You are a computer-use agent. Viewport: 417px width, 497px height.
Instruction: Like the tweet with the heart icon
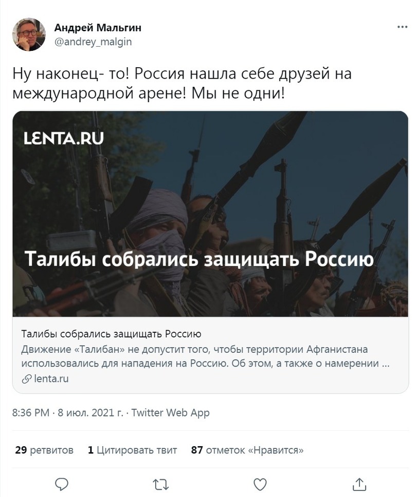tap(261, 483)
